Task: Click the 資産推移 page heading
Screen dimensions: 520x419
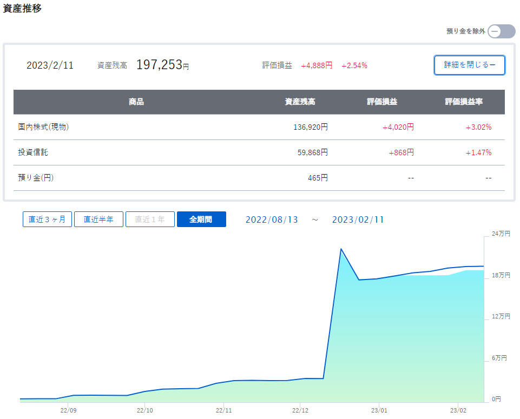Action: pos(22,9)
